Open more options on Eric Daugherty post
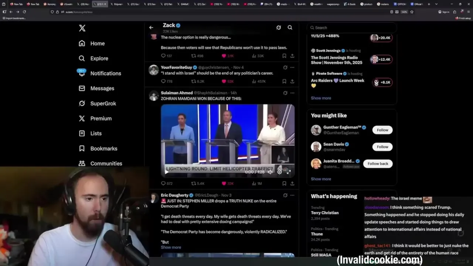Viewport: 473px width, 266px height. click(x=292, y=195)
